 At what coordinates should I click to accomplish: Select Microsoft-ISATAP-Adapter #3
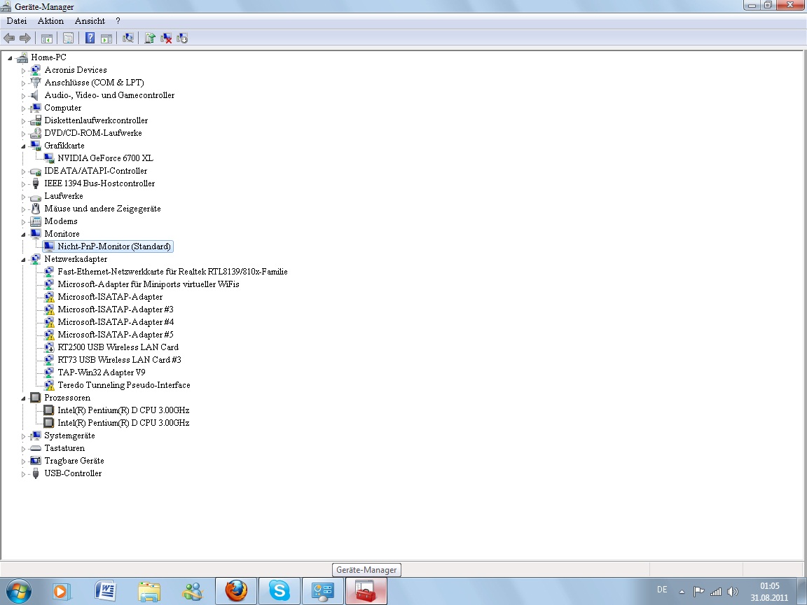pyautogui.click(x=116, y=310)
